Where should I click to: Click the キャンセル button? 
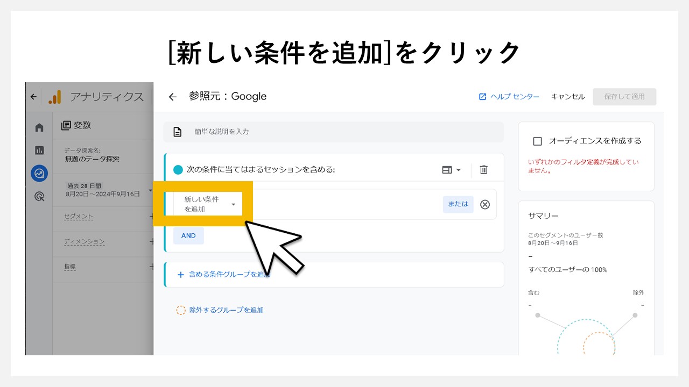pyautogui.click(x=567, y=96)
